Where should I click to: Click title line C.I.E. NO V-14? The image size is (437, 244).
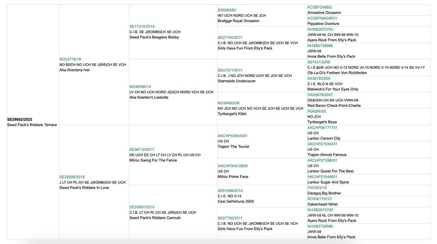229,196
